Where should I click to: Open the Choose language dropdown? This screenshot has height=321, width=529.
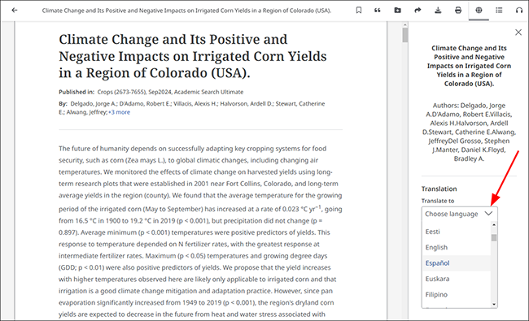pos(459,214)
